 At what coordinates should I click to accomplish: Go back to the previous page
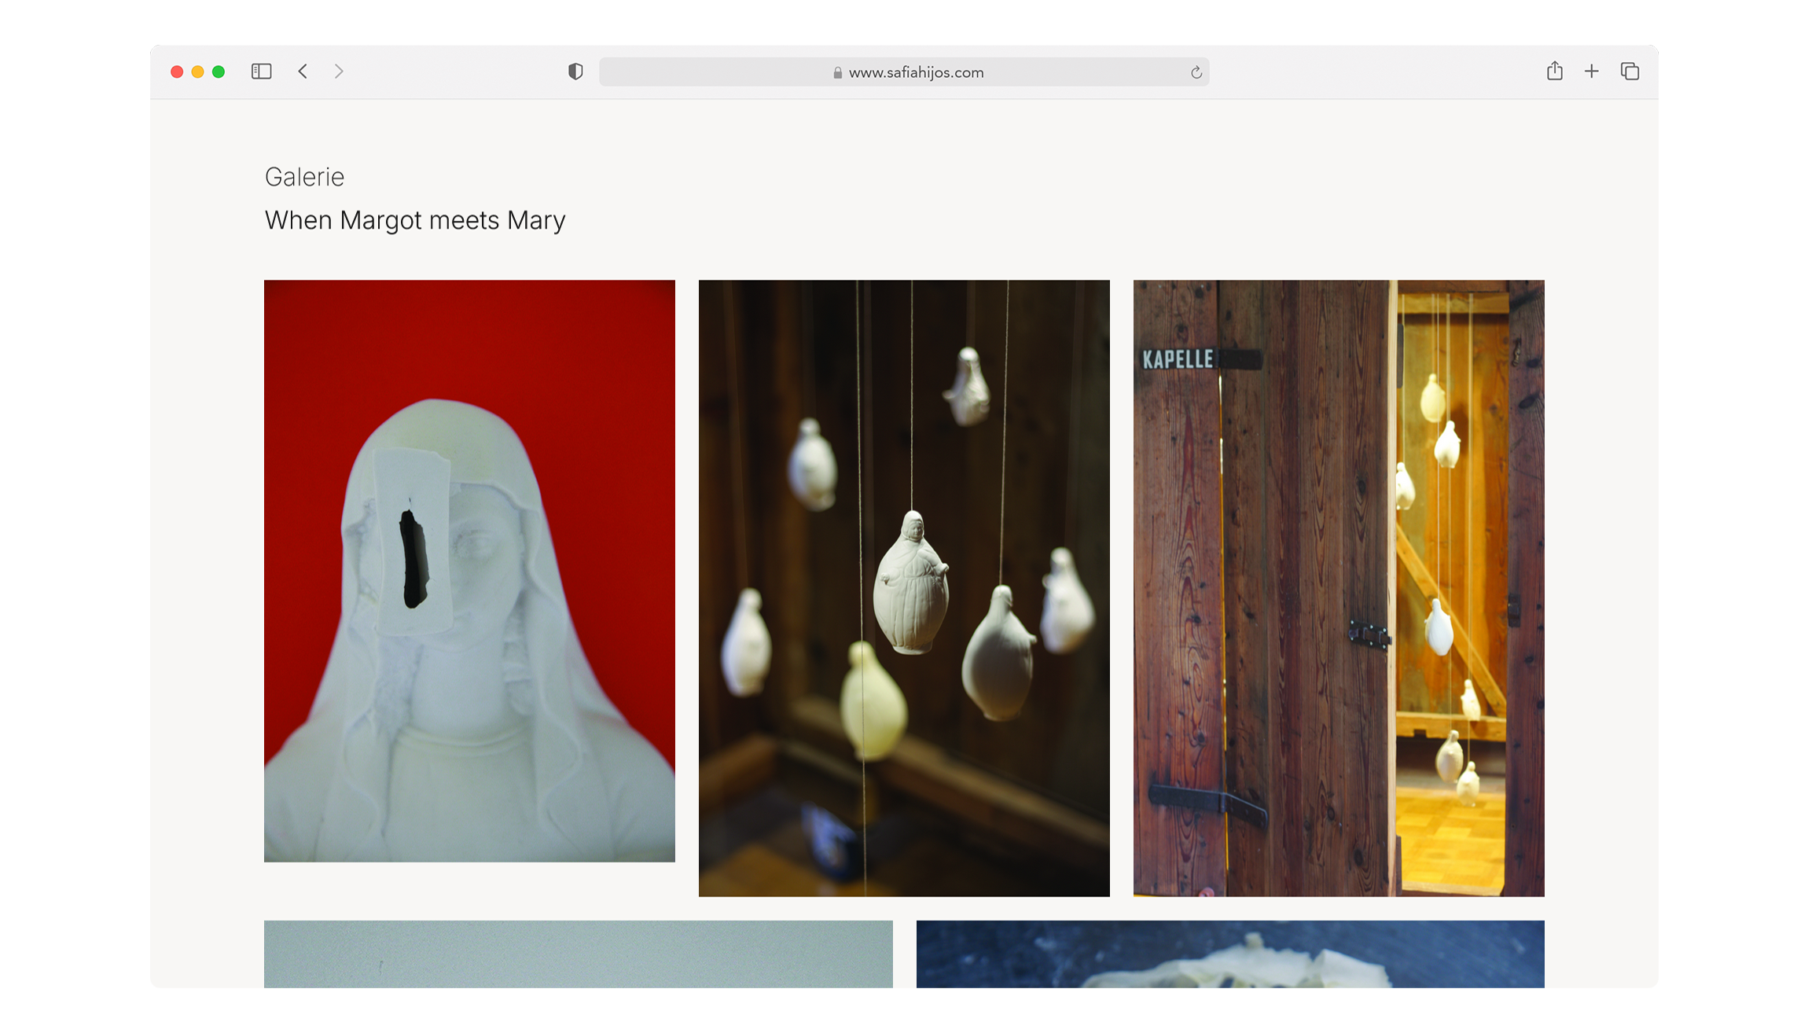[303, 72]
